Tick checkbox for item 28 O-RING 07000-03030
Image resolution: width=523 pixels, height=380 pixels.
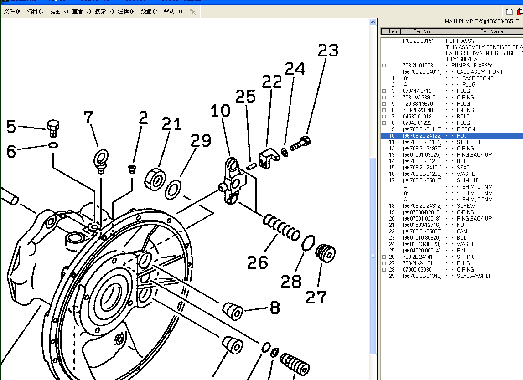pos(384,270)
